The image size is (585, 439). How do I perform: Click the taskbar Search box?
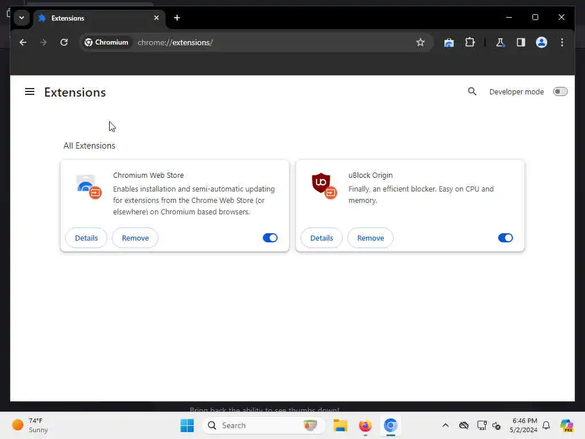pyautogui.click(x=263, y=425)
